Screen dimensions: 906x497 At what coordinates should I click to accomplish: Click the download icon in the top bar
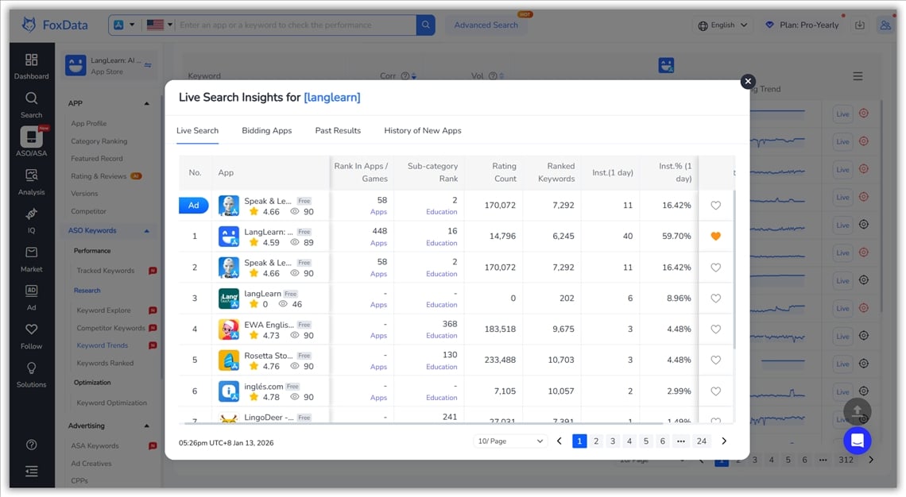859,25
